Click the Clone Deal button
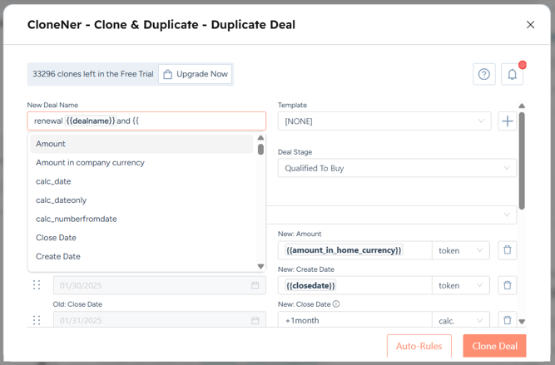 click(x=494, y=346)
